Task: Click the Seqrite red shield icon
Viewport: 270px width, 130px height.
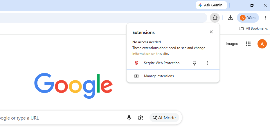Action: (136, 63)
